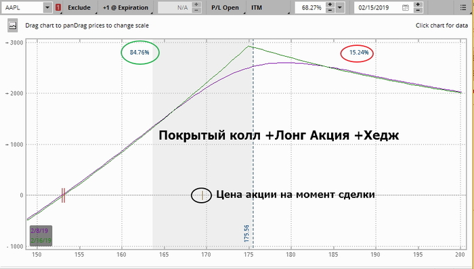Open the +1 @ Expiration dropdown
Screen dimensions: 474x269
(125, 7)
